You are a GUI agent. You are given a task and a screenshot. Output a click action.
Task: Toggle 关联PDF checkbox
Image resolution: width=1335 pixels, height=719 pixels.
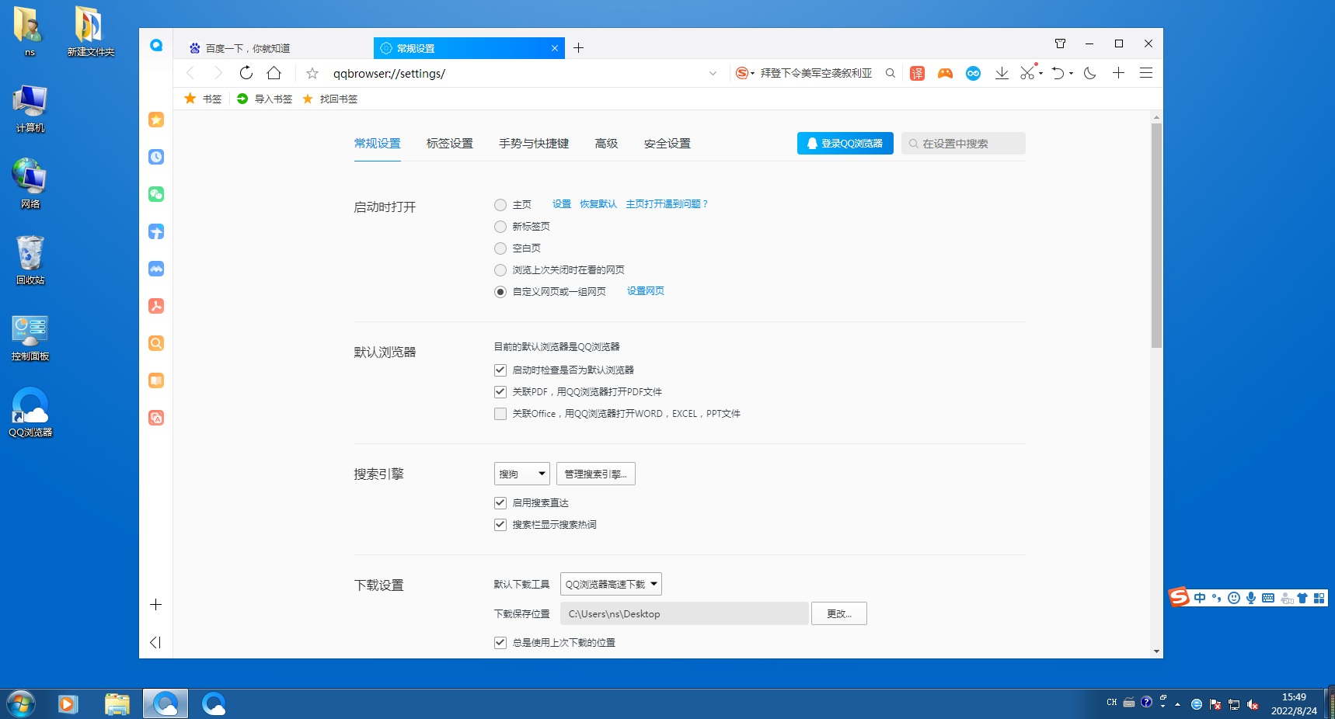tap(500, 392)
